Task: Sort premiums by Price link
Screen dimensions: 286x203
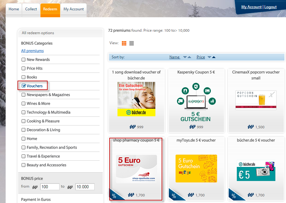Action: click(x=200, y=57)
